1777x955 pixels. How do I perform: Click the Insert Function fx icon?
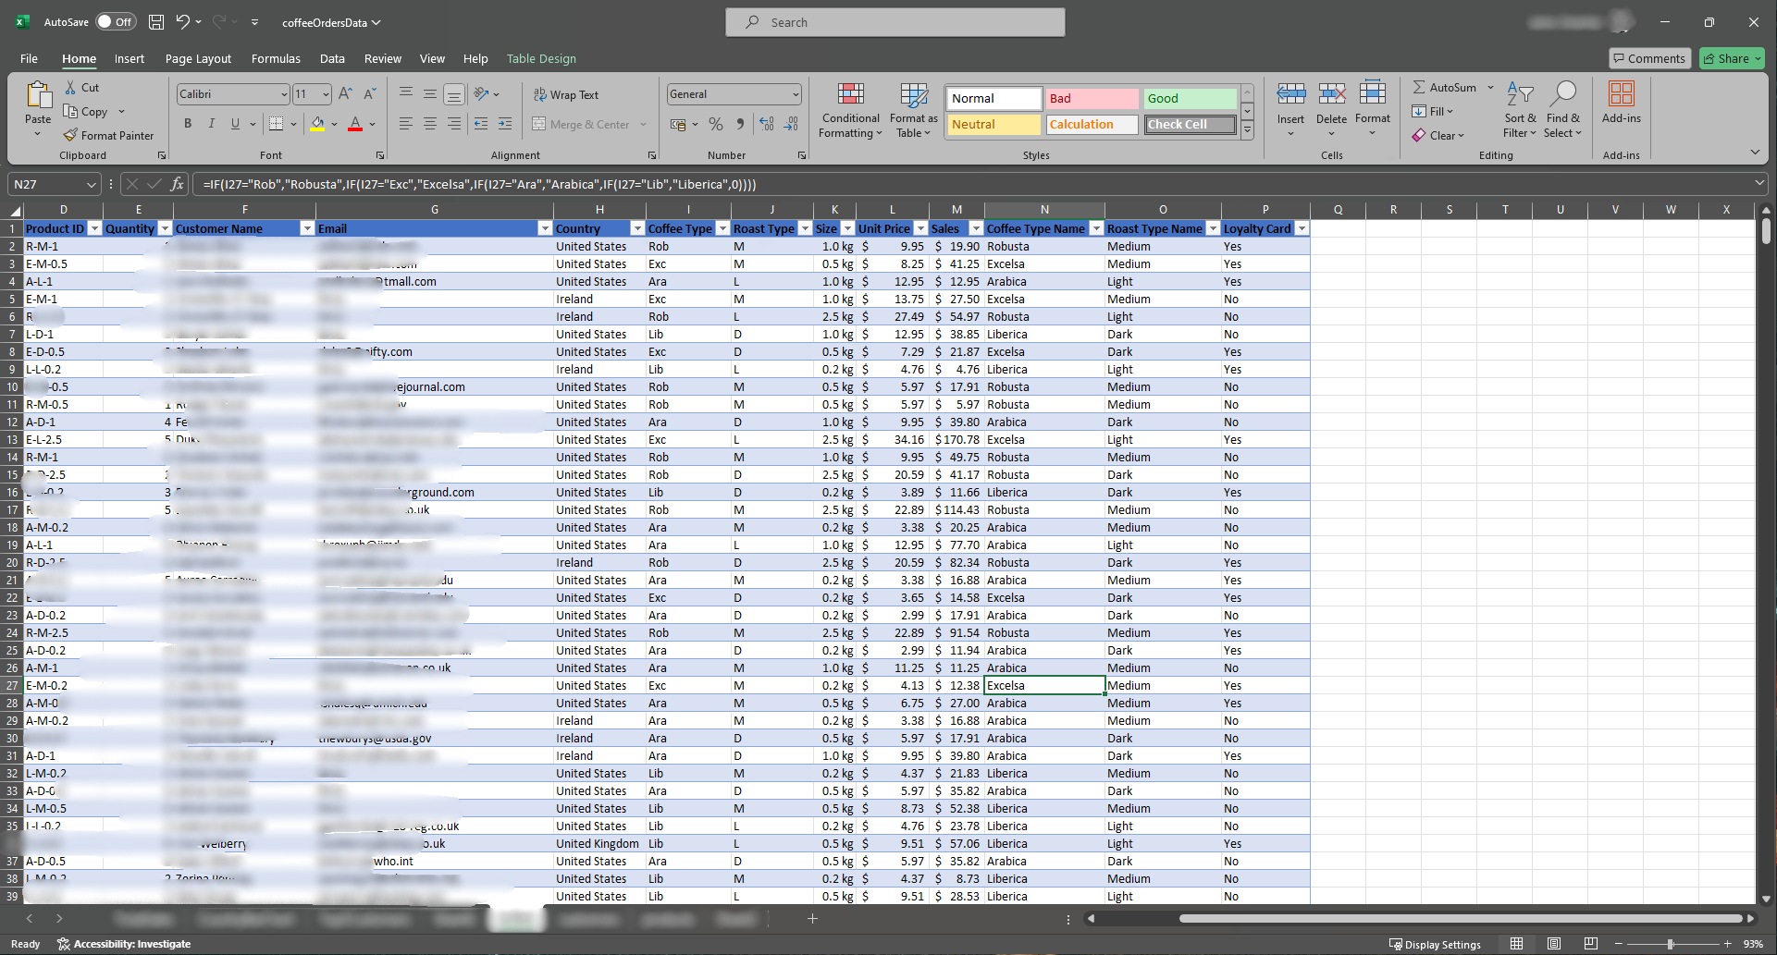(x=177, y=184)
